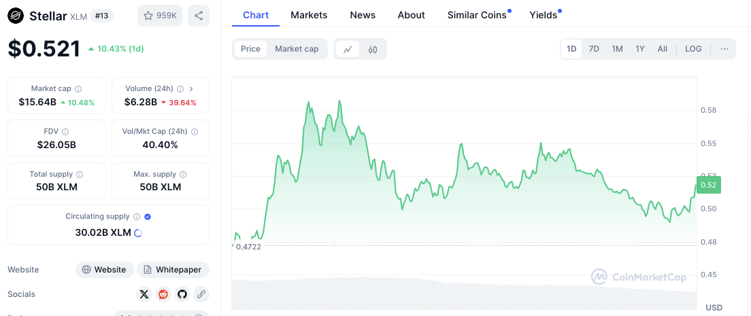The height and width of the screenshot is (316, 751).
Task: Select the 7D time range
Action: coord(594,49)
